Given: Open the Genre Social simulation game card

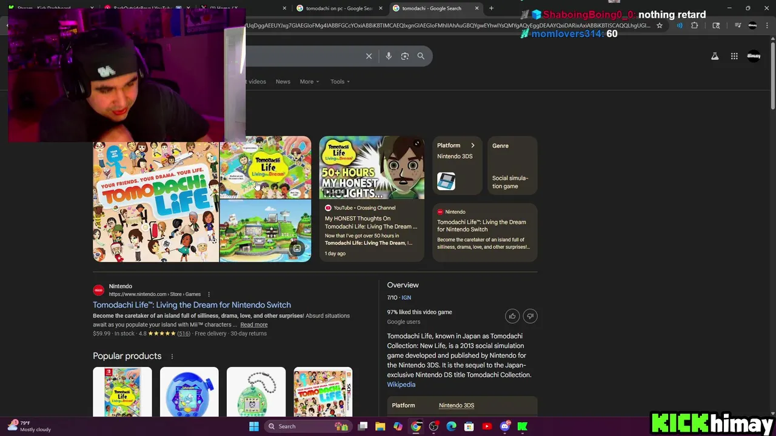Looking at the screenshot, I should pos(512,166).
